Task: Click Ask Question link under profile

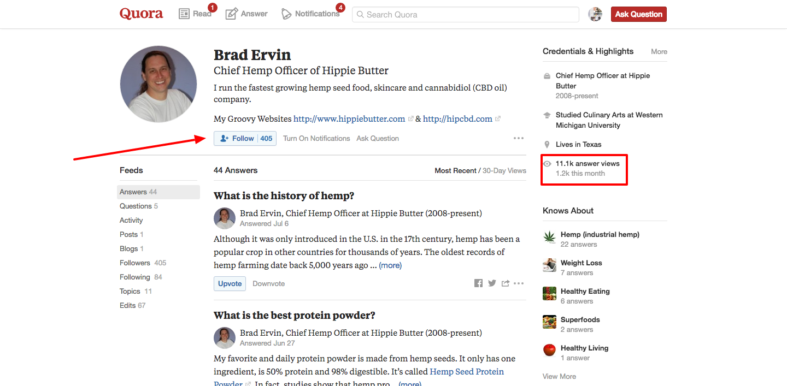Action: pos(378,139)
